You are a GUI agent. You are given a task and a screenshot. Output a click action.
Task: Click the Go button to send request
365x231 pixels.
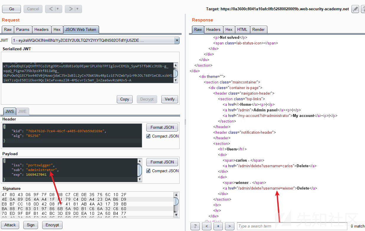pyautogui.click(x=11, y=9)
